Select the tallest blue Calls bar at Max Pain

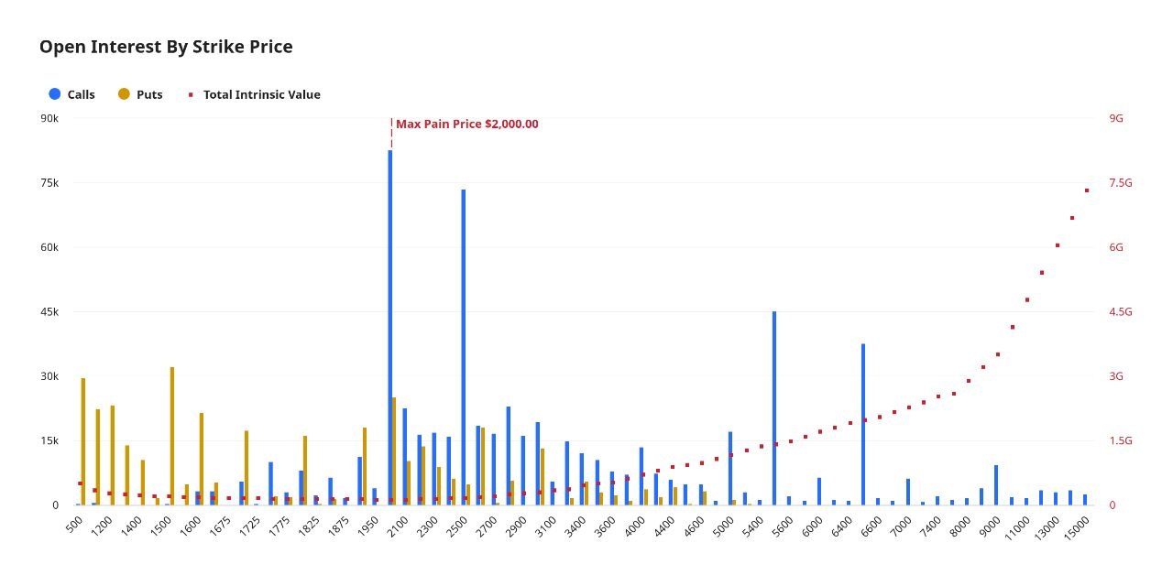[x=389, y=328]
